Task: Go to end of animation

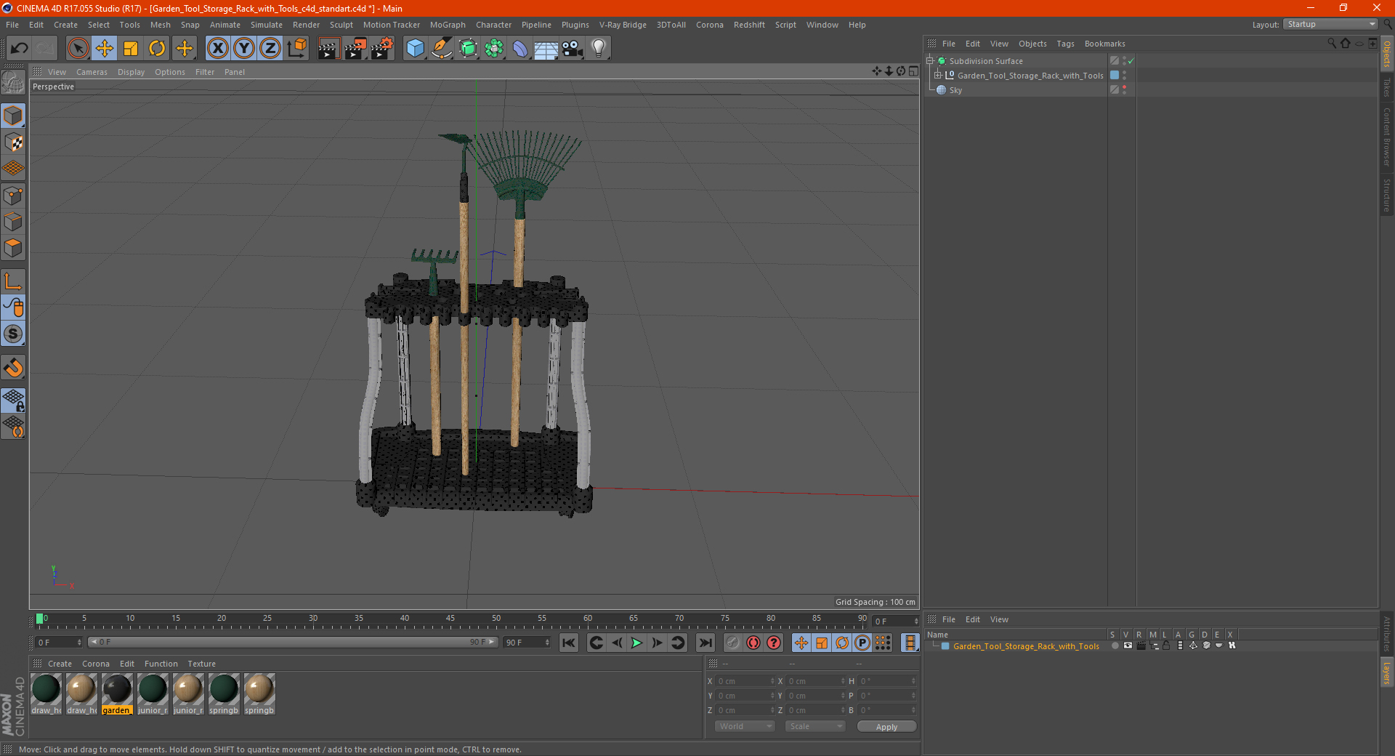Action: pyautogui.click(x=705, y=643)
